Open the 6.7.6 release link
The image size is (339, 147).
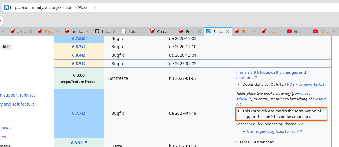click(79, 38)
